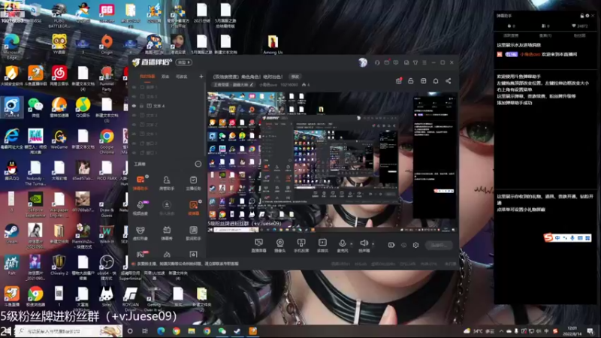Switch to the 可改名 scene tab
601x338 pixels.
181,77
